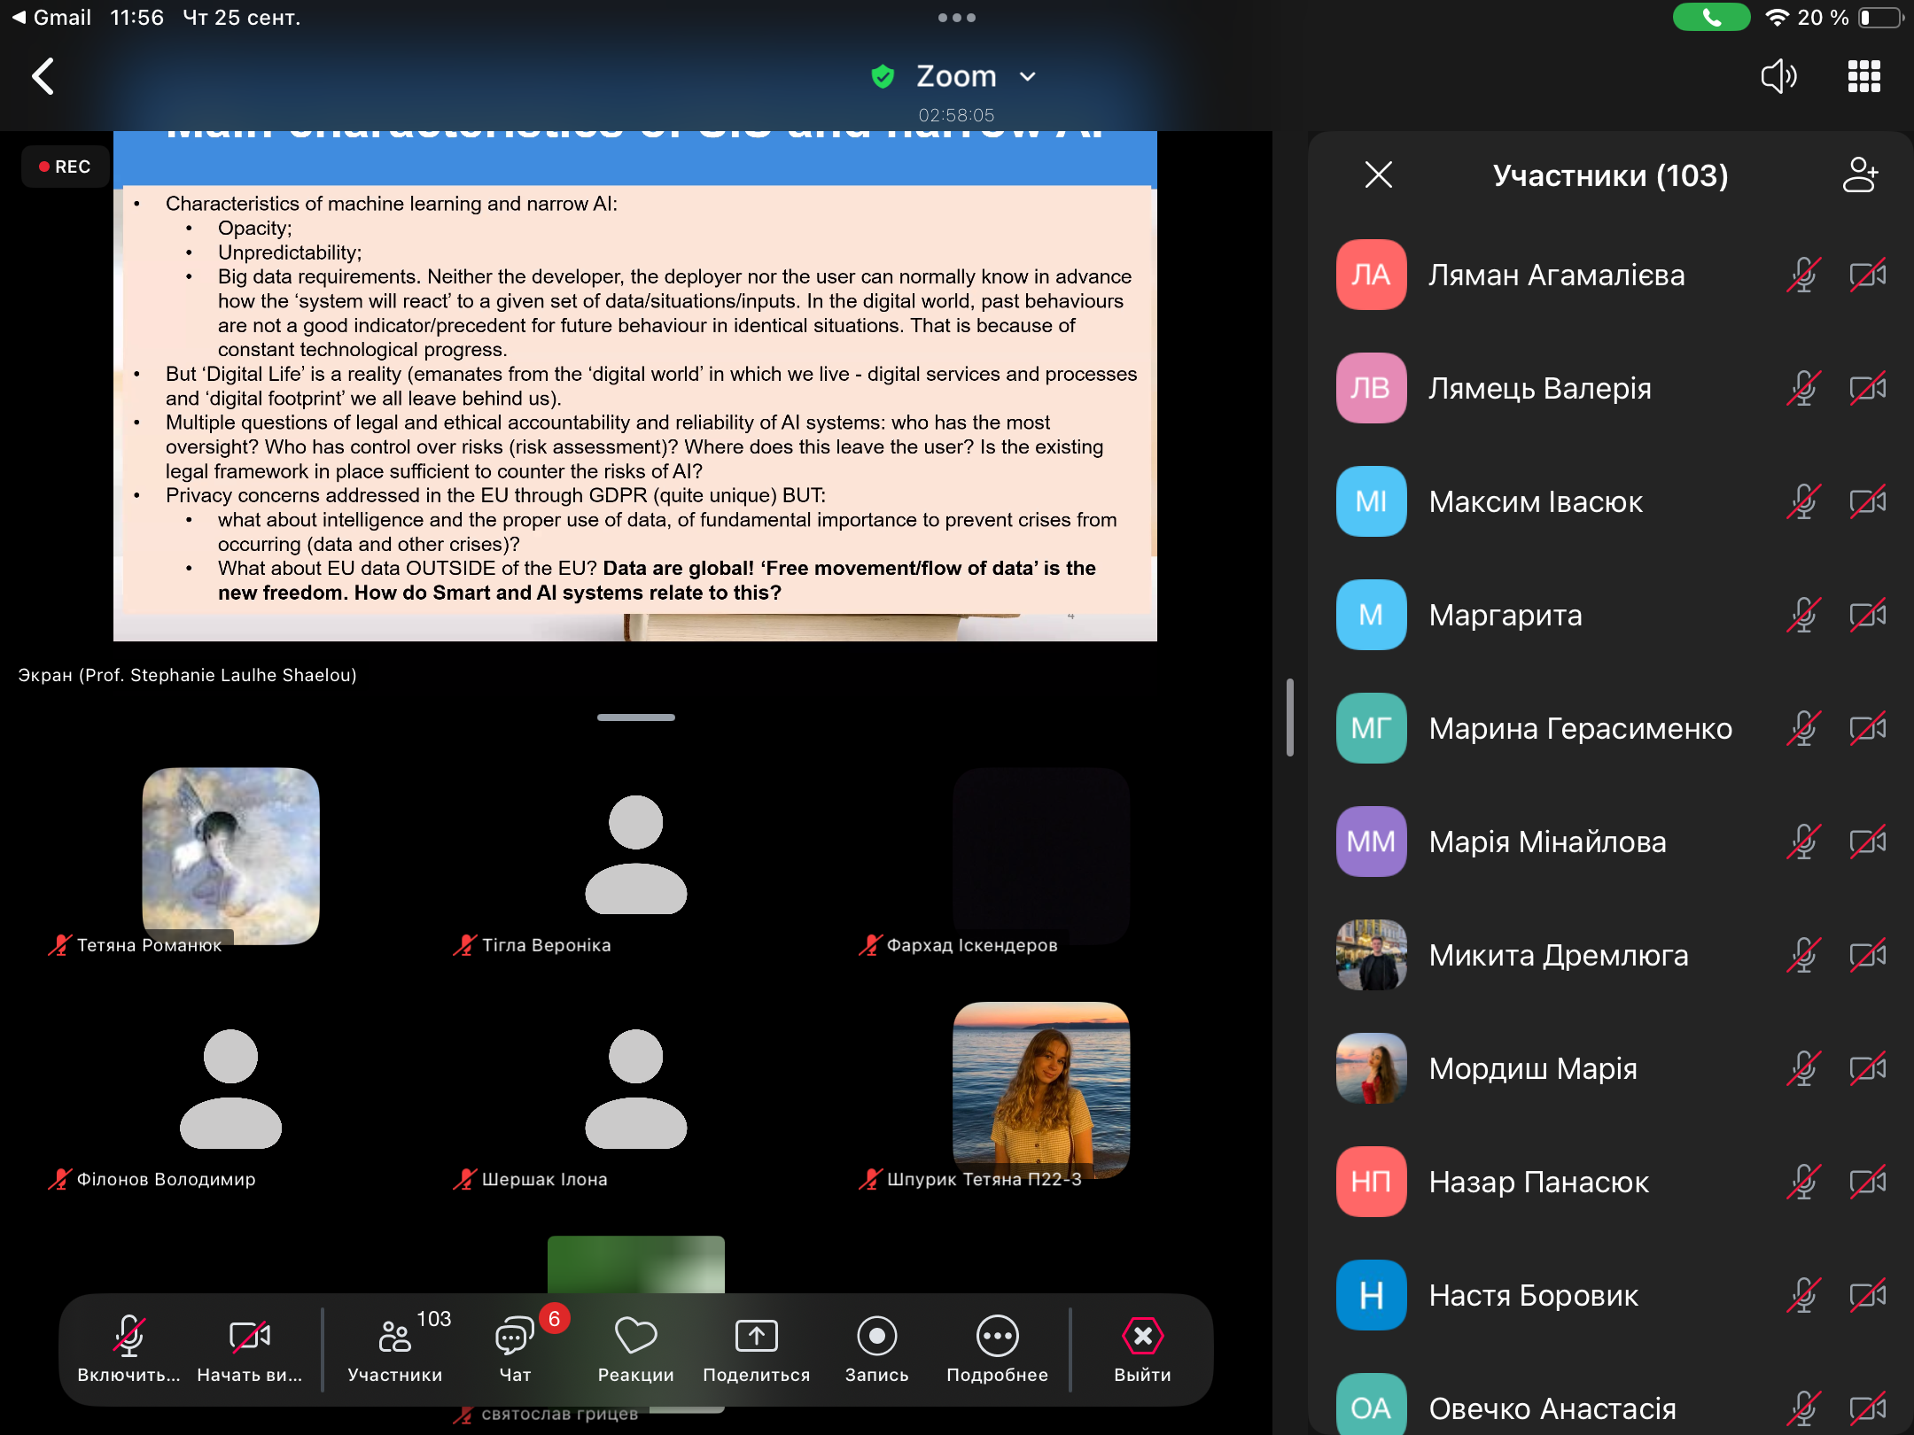Tap the Record button icon
Image resolution: width=1914 pixels, height=1435 pixels.
tap(876, 1338)
